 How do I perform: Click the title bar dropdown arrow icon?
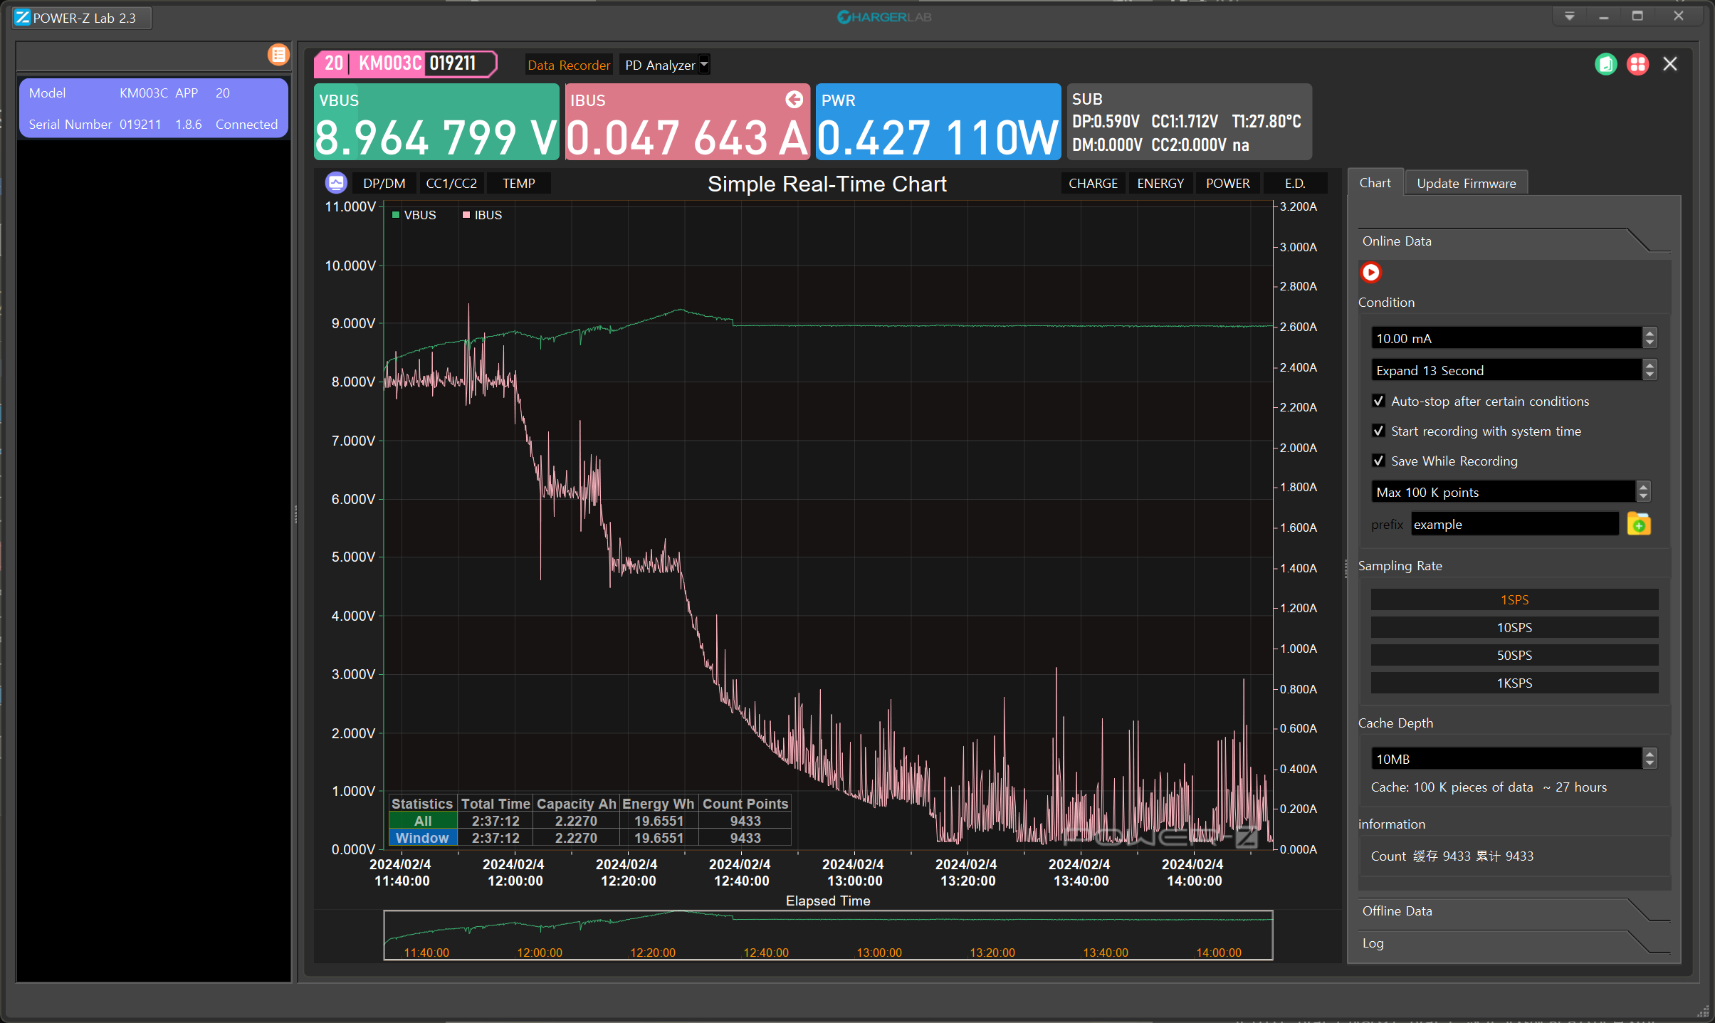point(1569,16)
